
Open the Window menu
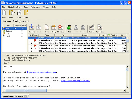pyautogui.click(x=46, y=7)
